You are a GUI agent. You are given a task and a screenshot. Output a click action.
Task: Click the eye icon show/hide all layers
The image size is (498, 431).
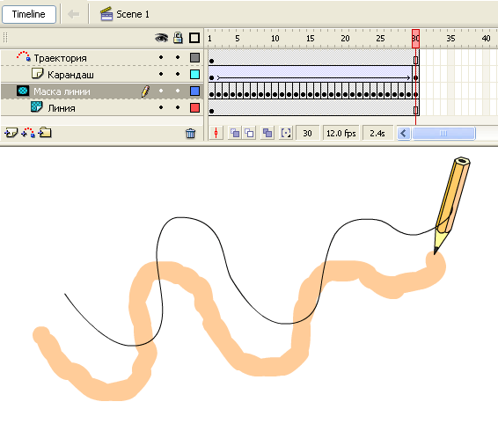click(161, 38)
